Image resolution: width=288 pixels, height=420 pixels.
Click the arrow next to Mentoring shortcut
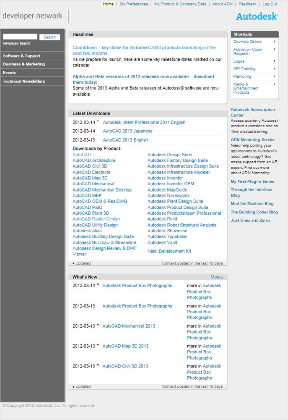(x=275, y=76)
